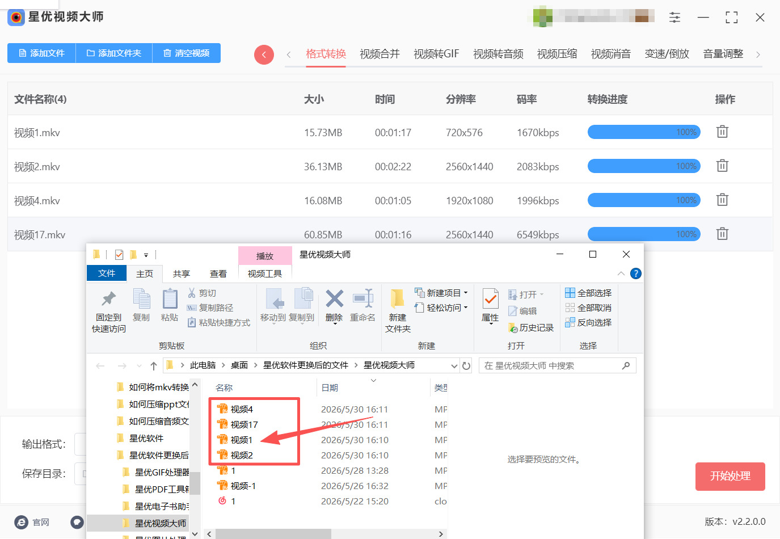This screenshot has width=780, height=539.
Task: Delete 视频4.mkv with its trash icon
Action: click(x=722, y=200)
